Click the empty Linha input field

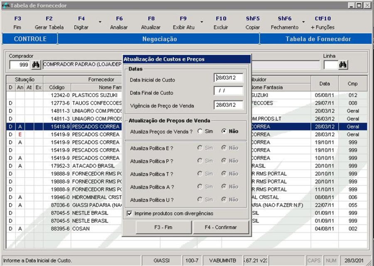tap(331, 65)
